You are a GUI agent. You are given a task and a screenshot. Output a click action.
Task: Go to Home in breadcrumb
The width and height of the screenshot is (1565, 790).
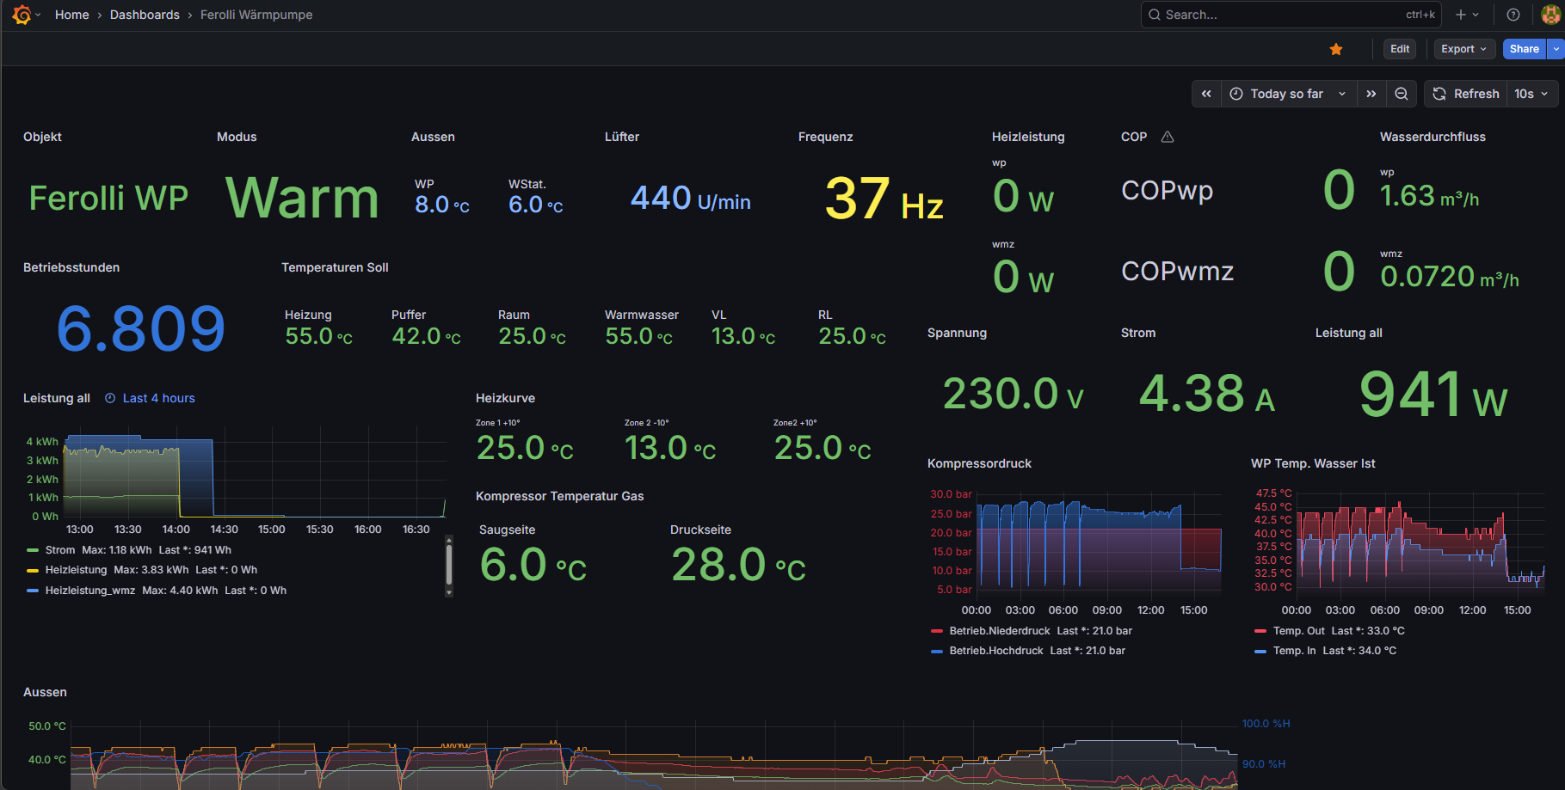(71, 15)
